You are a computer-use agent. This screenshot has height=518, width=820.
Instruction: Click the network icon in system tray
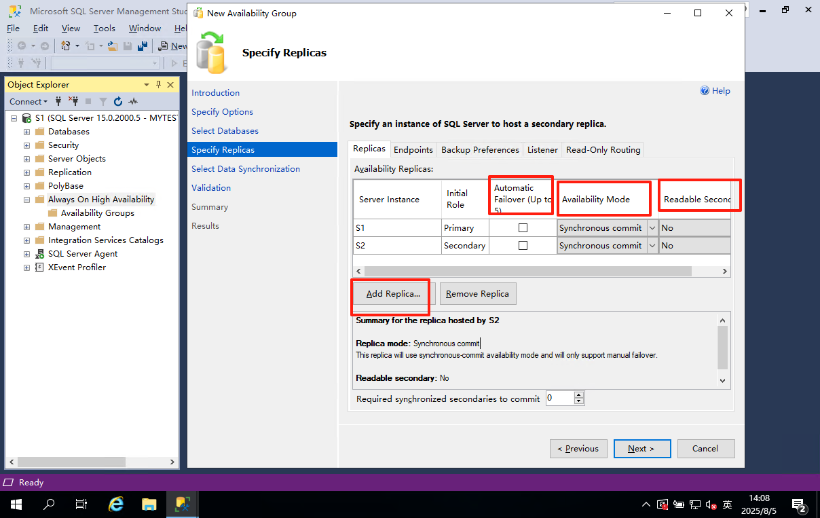pos(695,504)
